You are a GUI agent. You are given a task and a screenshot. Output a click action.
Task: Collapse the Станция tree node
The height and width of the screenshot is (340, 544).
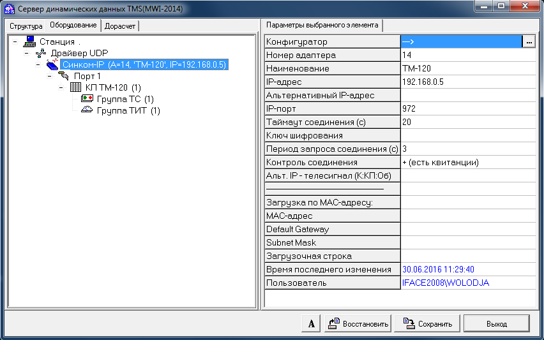coord(15,42)
